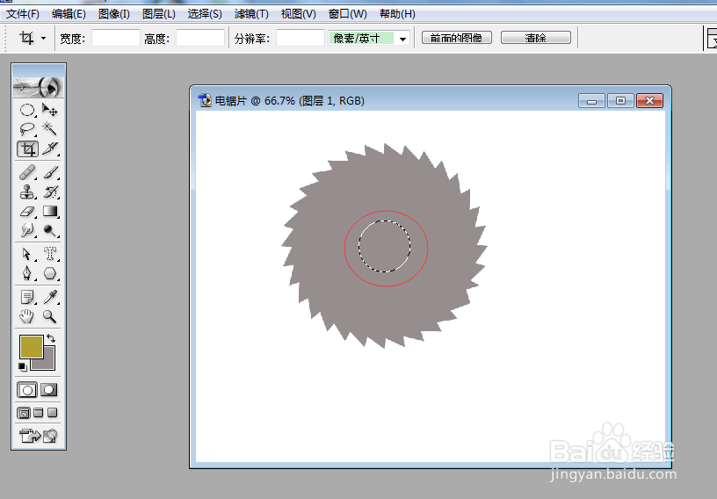Open the 帮助(H) menu

tap(397, 14)
